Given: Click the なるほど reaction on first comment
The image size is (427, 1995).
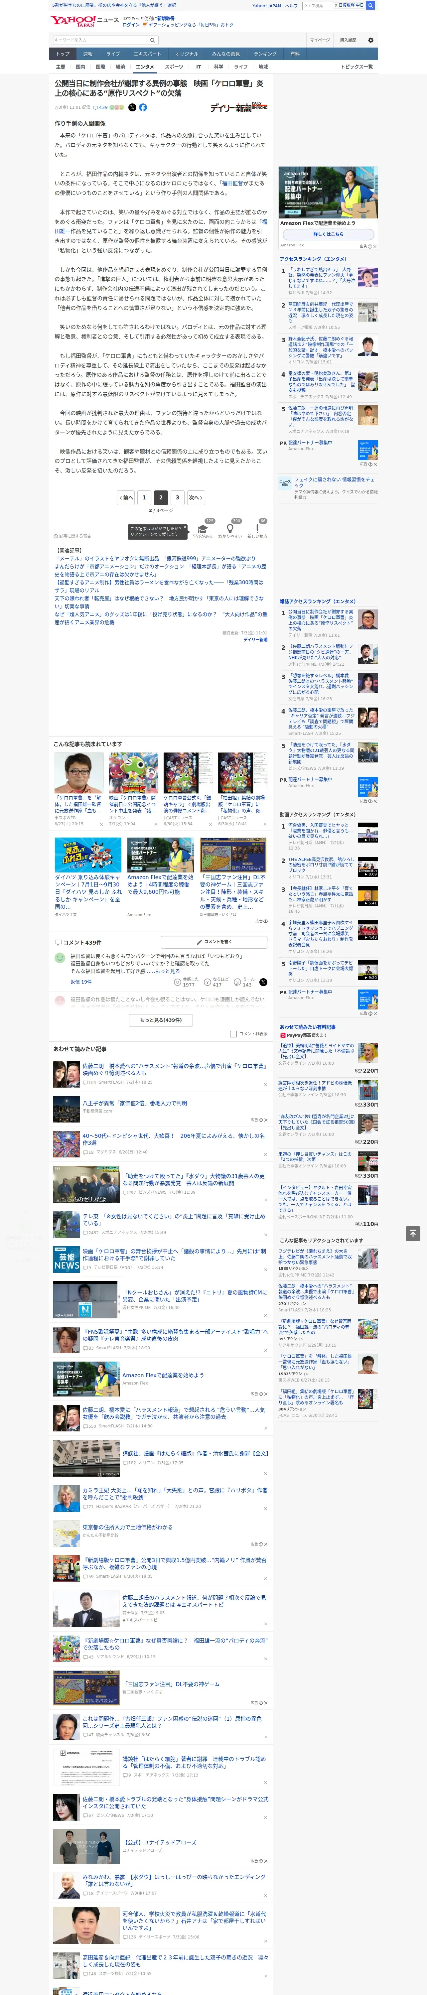Looking at the screenshot, I should pyautogui.click(x=216, y=982).
